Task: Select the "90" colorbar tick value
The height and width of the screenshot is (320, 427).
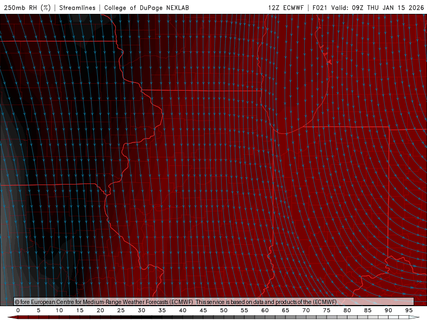Action: click(389, 310)
